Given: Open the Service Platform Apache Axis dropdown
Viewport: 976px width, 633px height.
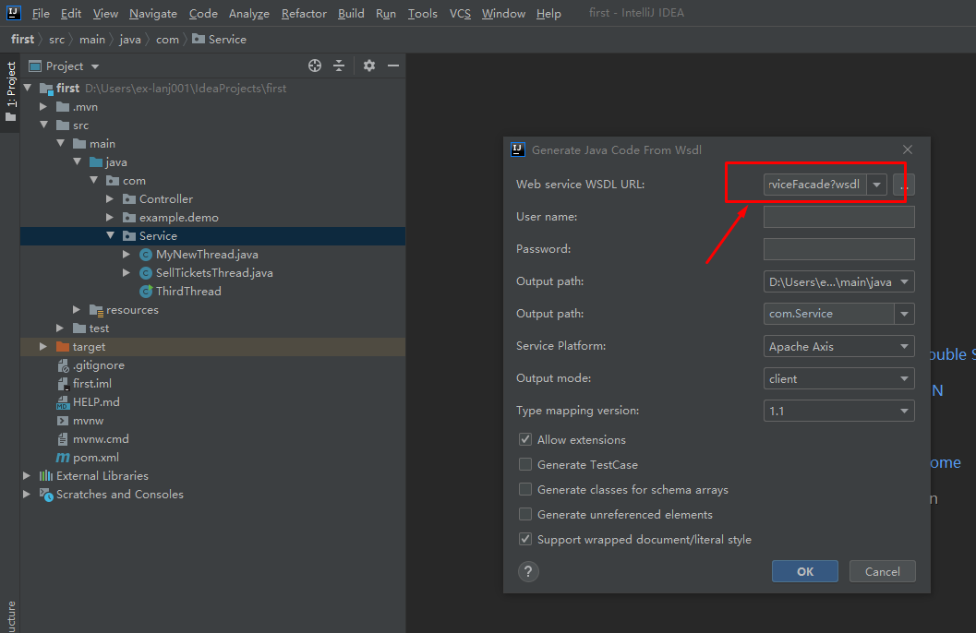Looking at the screenshot, I should pos(904,346).
